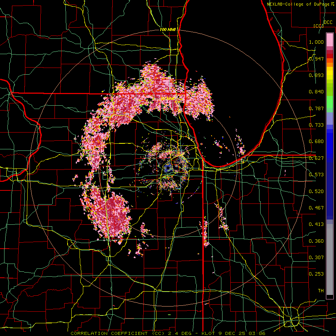Click the Correlation Coefficient caption at bottom
The height and width of the screenshot is (336, 336).
[168, 333]
